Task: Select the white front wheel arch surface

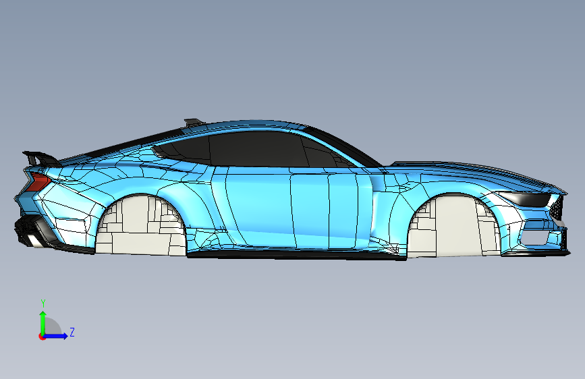Action: pos(453,226)
